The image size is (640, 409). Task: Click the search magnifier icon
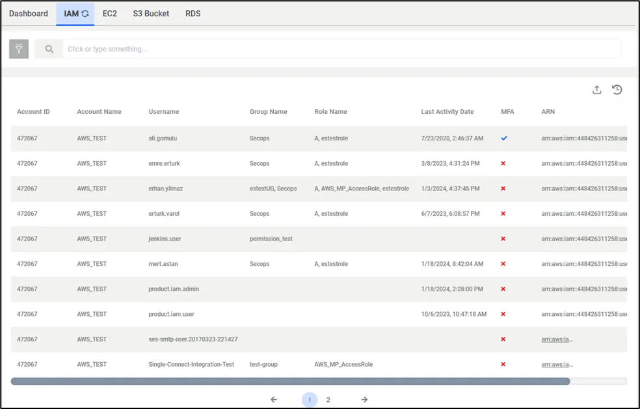[49, 49]
